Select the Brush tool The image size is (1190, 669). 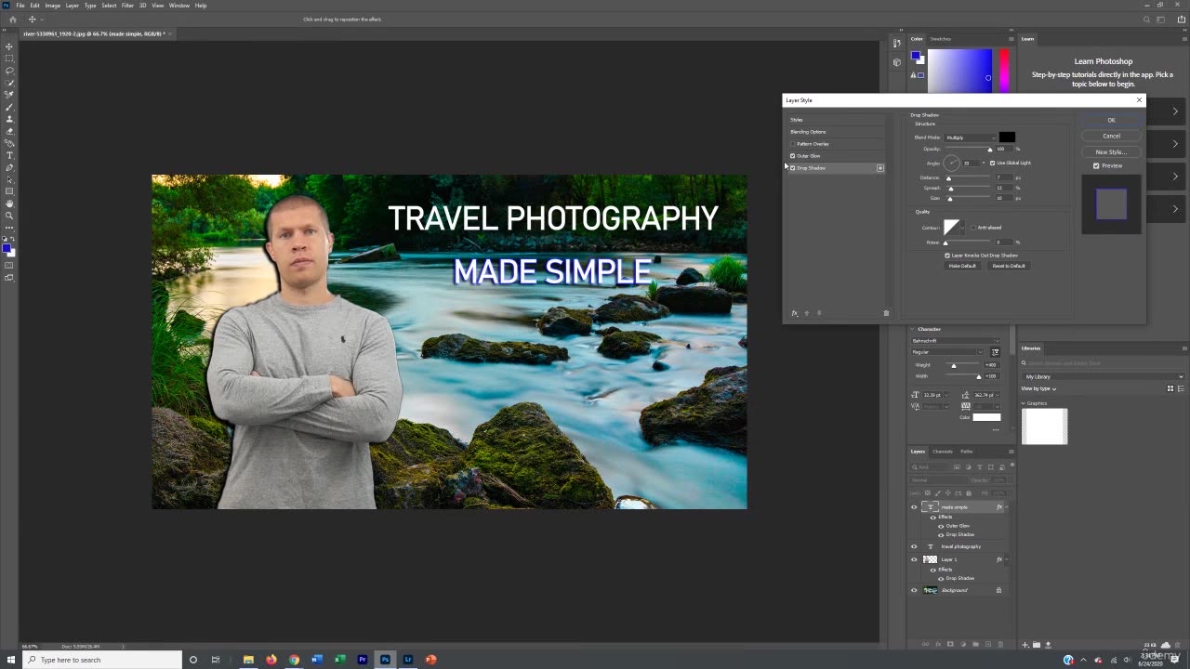(x=9, y=107)
